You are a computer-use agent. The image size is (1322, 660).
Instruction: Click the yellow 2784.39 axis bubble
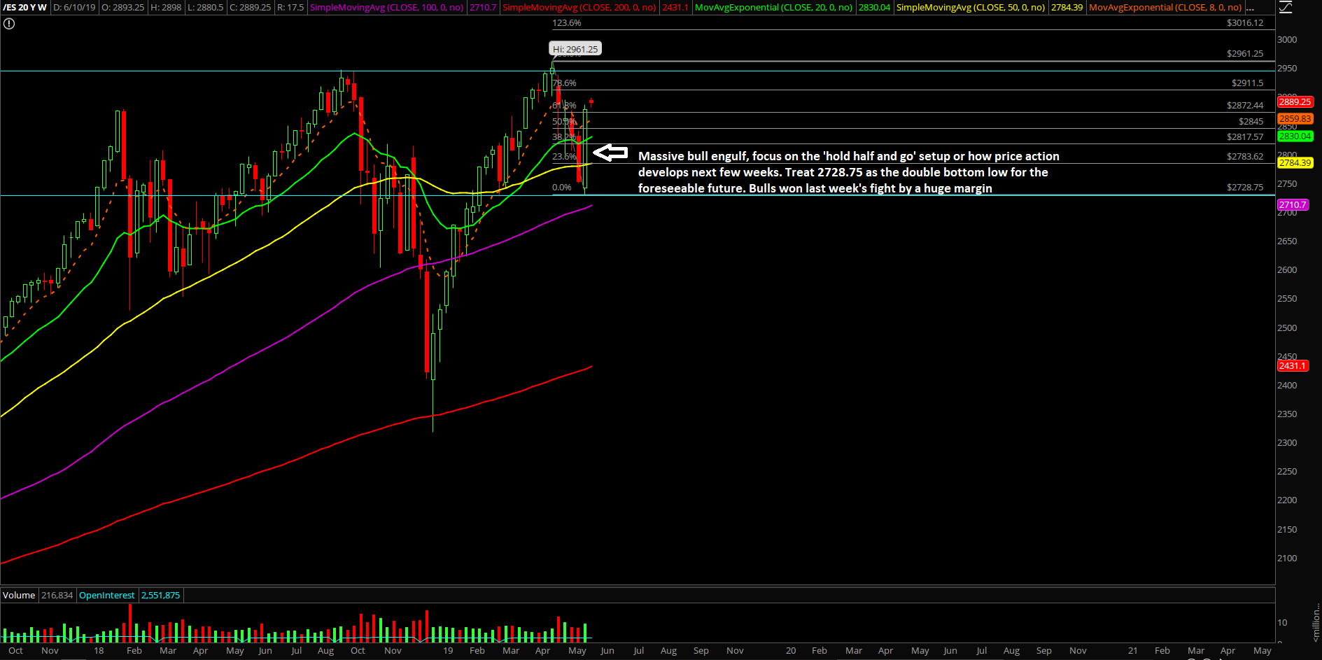click(1295, 163)
